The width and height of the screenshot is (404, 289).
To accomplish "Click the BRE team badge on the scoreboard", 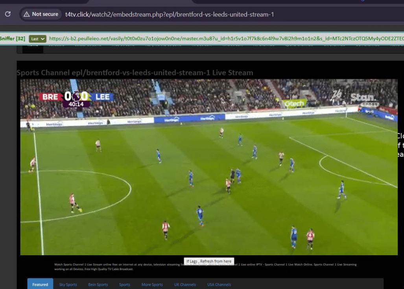I will 51,97.
